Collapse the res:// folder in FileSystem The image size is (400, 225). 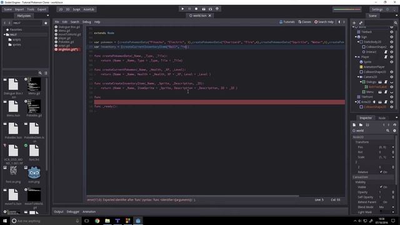pos(4,34)
